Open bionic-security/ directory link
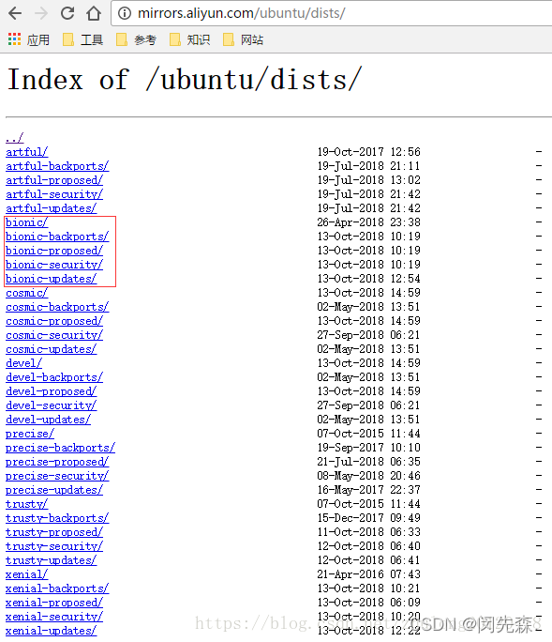This screenshot has height=642, width=552. [54, 265]
